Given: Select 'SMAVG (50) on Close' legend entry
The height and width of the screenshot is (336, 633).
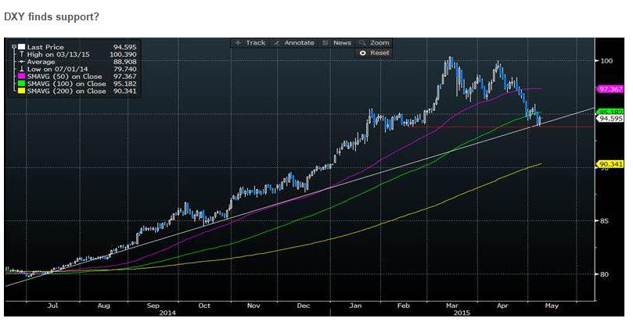Looking at the screenshot, I should 65,77.
